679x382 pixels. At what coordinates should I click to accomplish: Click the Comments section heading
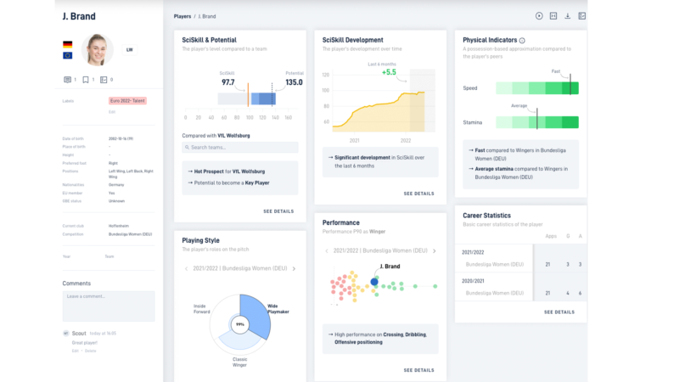pyautogui.click(x=76, y=284)
